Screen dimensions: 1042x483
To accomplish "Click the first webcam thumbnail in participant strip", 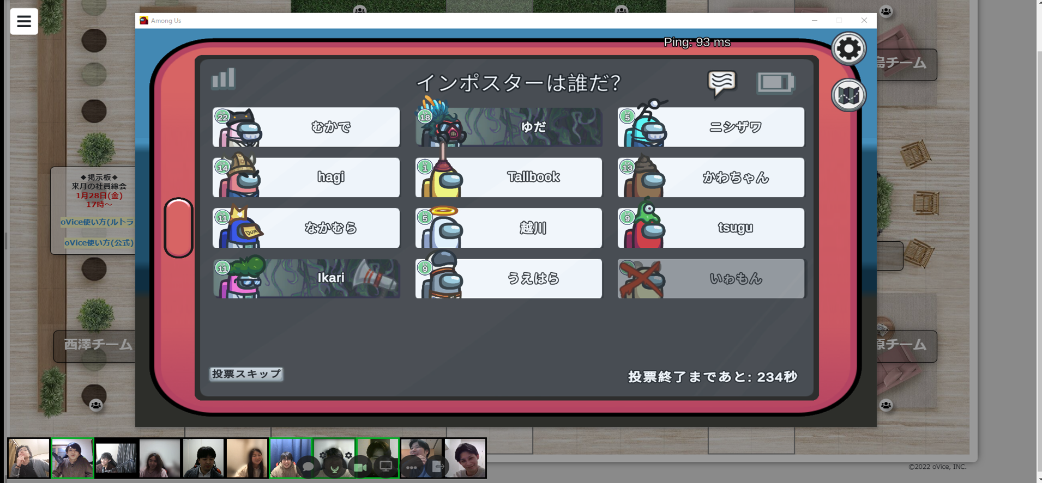I will 29,458.
